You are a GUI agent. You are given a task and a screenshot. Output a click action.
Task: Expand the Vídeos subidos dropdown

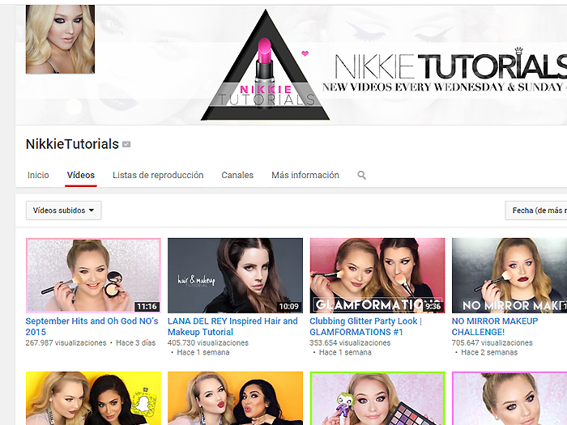coord(64,210)
